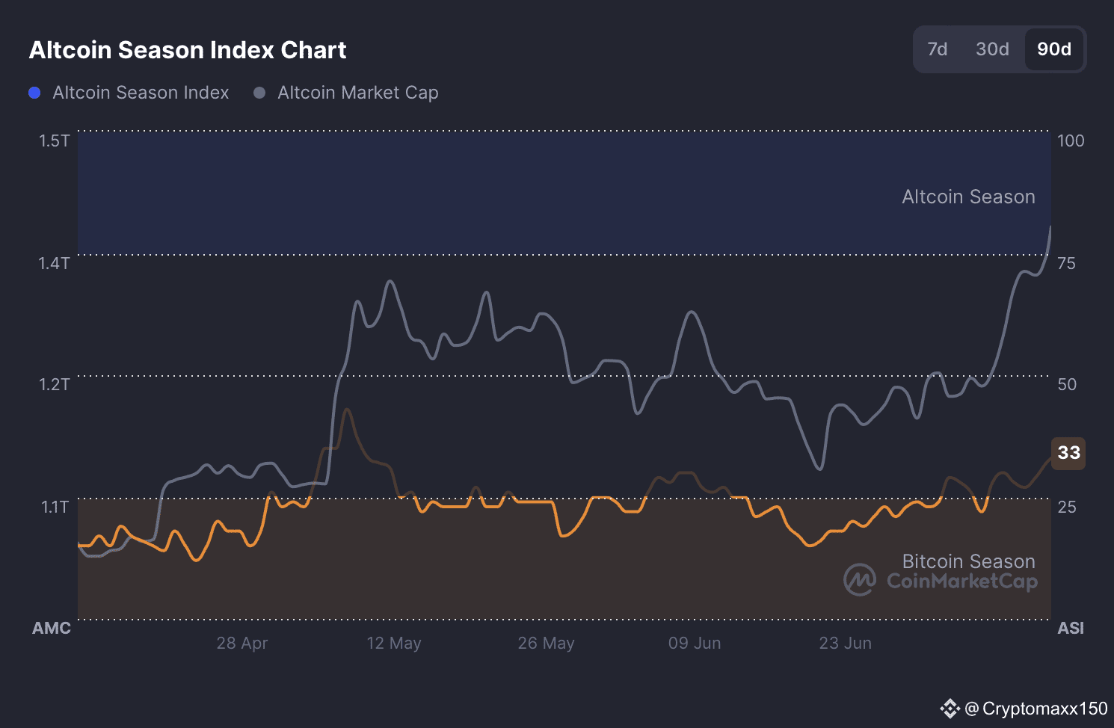1114x728 pixels.
Task: Toggle the blue Altcoin Season Index dot
Action: pos(34,93)
